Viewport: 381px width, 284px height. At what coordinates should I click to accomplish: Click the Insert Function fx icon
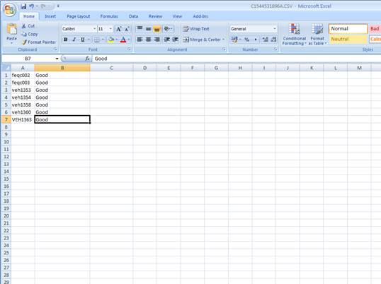pos(88,59)
